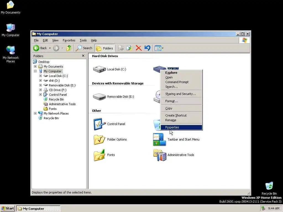Click the red Delete X icon
The height and width of the screenshot is (212, 283).
[x=138, y=48]
